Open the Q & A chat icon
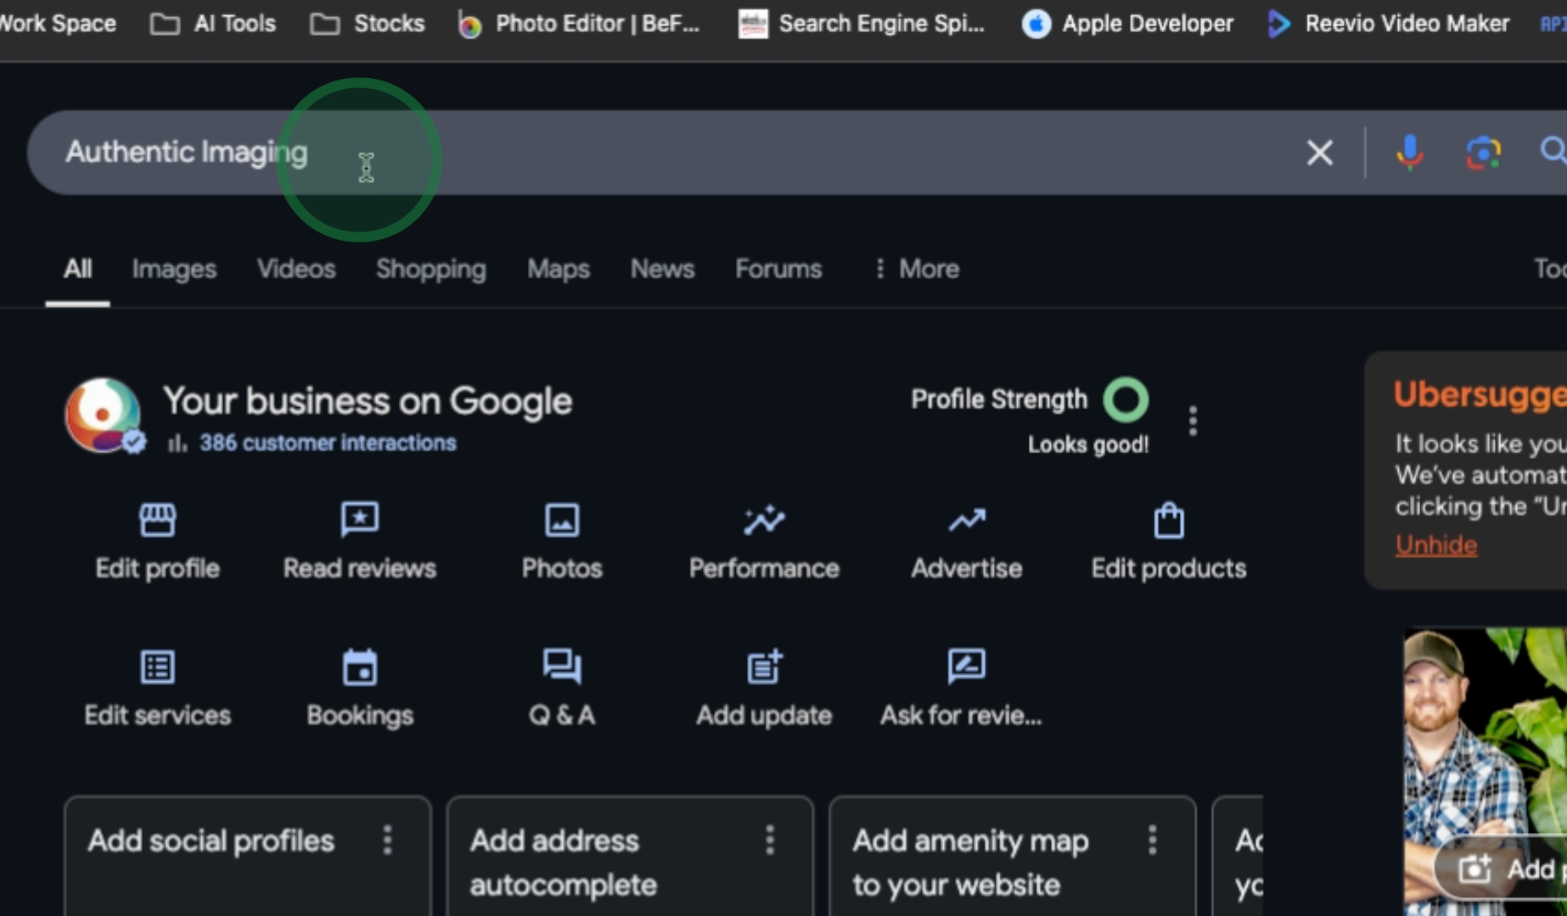The image size is (1567, 916). (x=562, y=667)
